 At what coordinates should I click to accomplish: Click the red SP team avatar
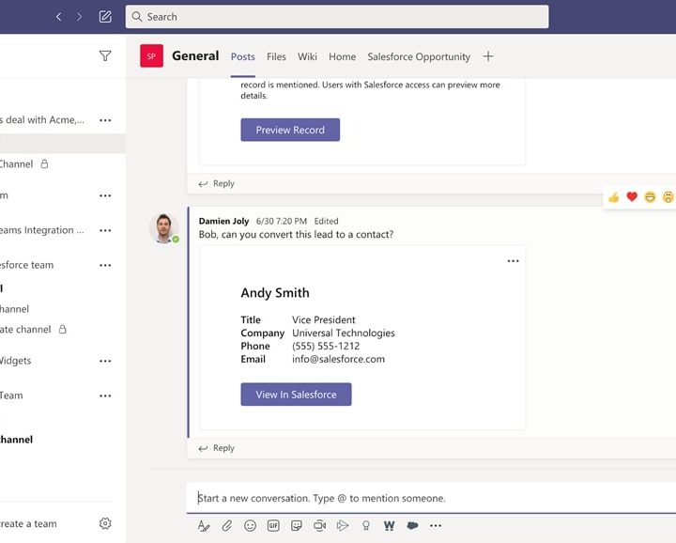[151, 56]
